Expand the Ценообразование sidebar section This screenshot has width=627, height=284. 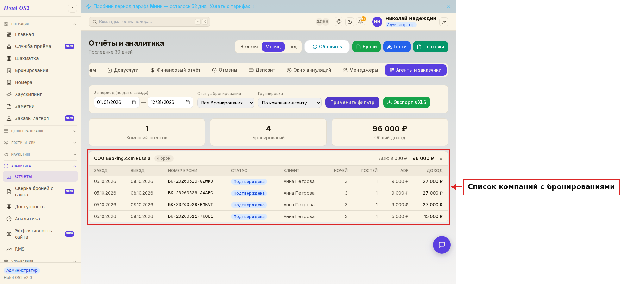(x=40, y=131)
